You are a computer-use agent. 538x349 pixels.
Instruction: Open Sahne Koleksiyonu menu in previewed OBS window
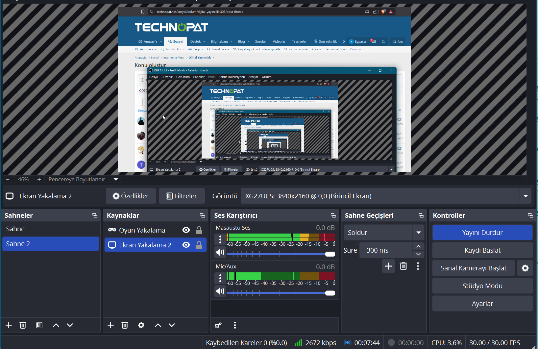tap(232, 77)
